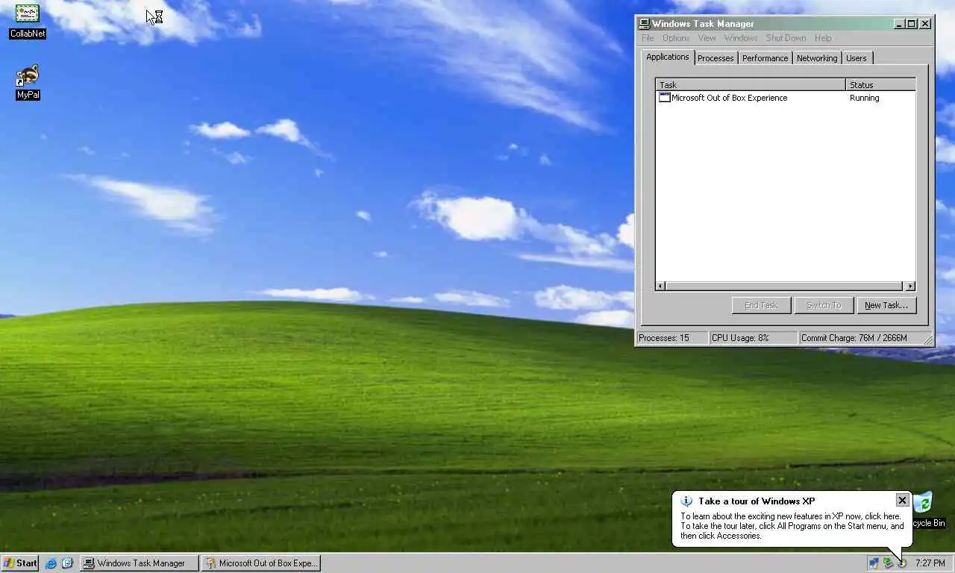Click Commit Charge value in status bar

point(854,338)
